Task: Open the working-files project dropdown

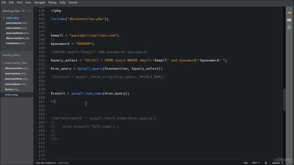Action: pyautogui.click(x=12, y=55)
